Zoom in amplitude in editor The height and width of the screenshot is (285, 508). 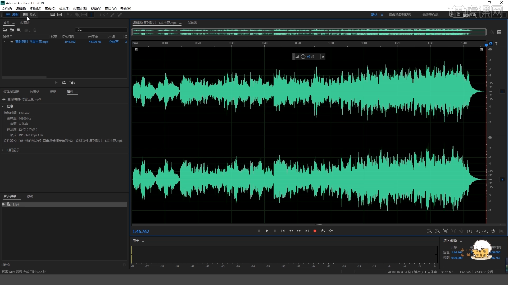point(429,231)
